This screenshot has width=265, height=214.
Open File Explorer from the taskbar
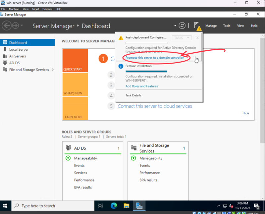[126, 206]
